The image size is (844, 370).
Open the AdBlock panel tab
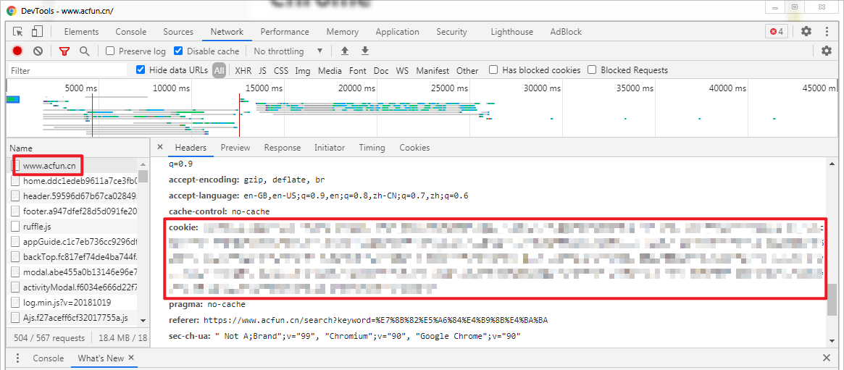(566, 32)
